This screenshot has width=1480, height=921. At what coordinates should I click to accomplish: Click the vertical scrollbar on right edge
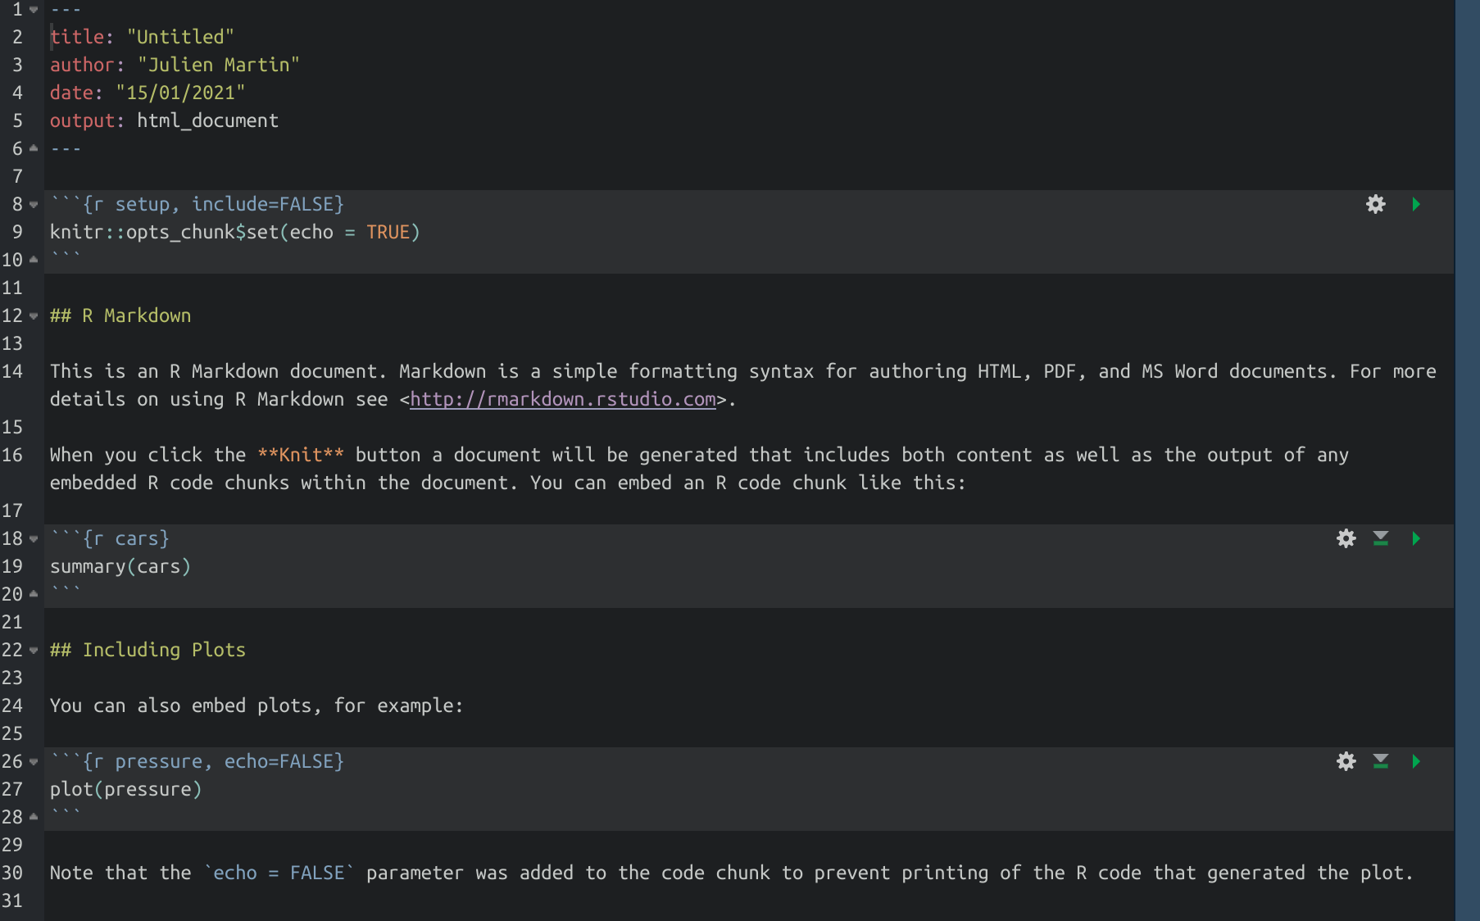tap(1467, 459)
